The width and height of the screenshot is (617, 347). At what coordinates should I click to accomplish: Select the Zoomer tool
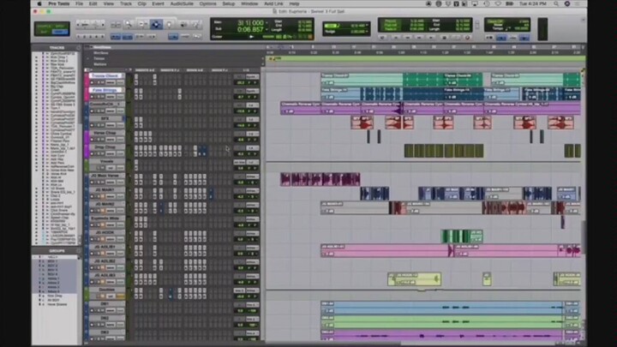pyautogui.click(x=129, y=24)
